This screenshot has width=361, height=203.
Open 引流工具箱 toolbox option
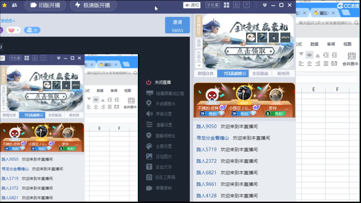(161, 177)
